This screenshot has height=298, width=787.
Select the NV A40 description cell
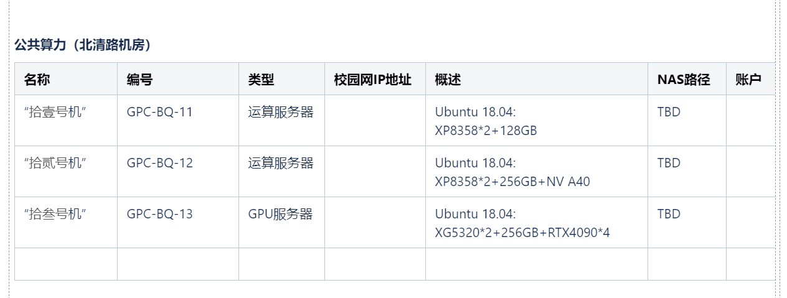537,172
